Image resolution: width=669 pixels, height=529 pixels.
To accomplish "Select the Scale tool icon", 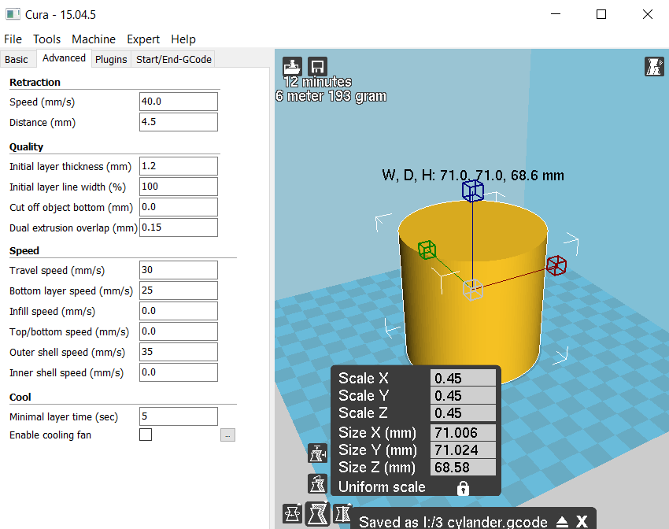I will click(317, 513).
